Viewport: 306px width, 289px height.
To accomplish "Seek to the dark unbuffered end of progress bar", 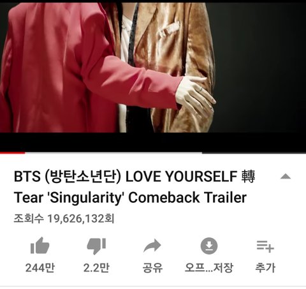I will tap(254, 152).
